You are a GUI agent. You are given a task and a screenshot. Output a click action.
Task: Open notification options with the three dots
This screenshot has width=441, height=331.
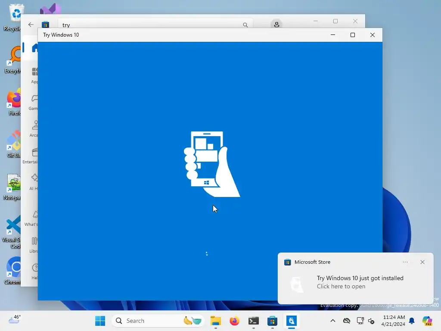(405, 262)
